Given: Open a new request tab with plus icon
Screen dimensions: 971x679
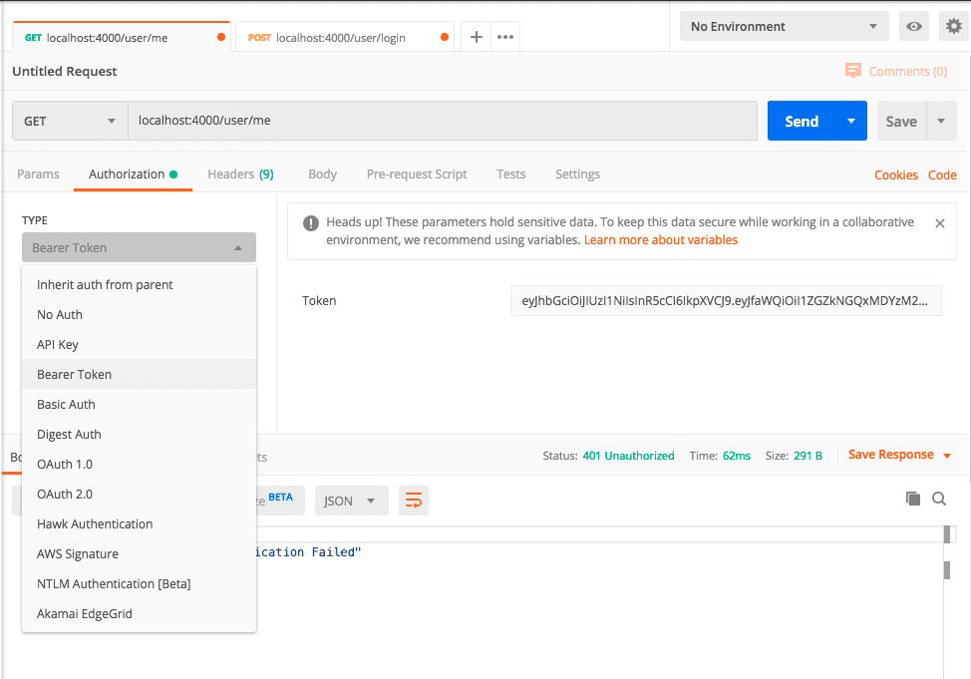Looking at the screenshot, I should point(477,37).
